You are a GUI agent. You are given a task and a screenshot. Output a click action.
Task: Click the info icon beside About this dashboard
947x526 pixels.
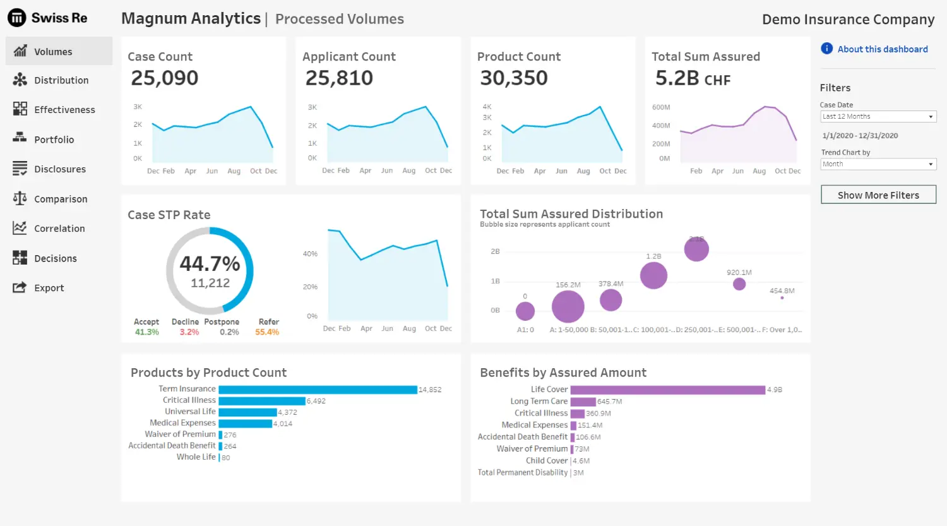click(826, 49)
